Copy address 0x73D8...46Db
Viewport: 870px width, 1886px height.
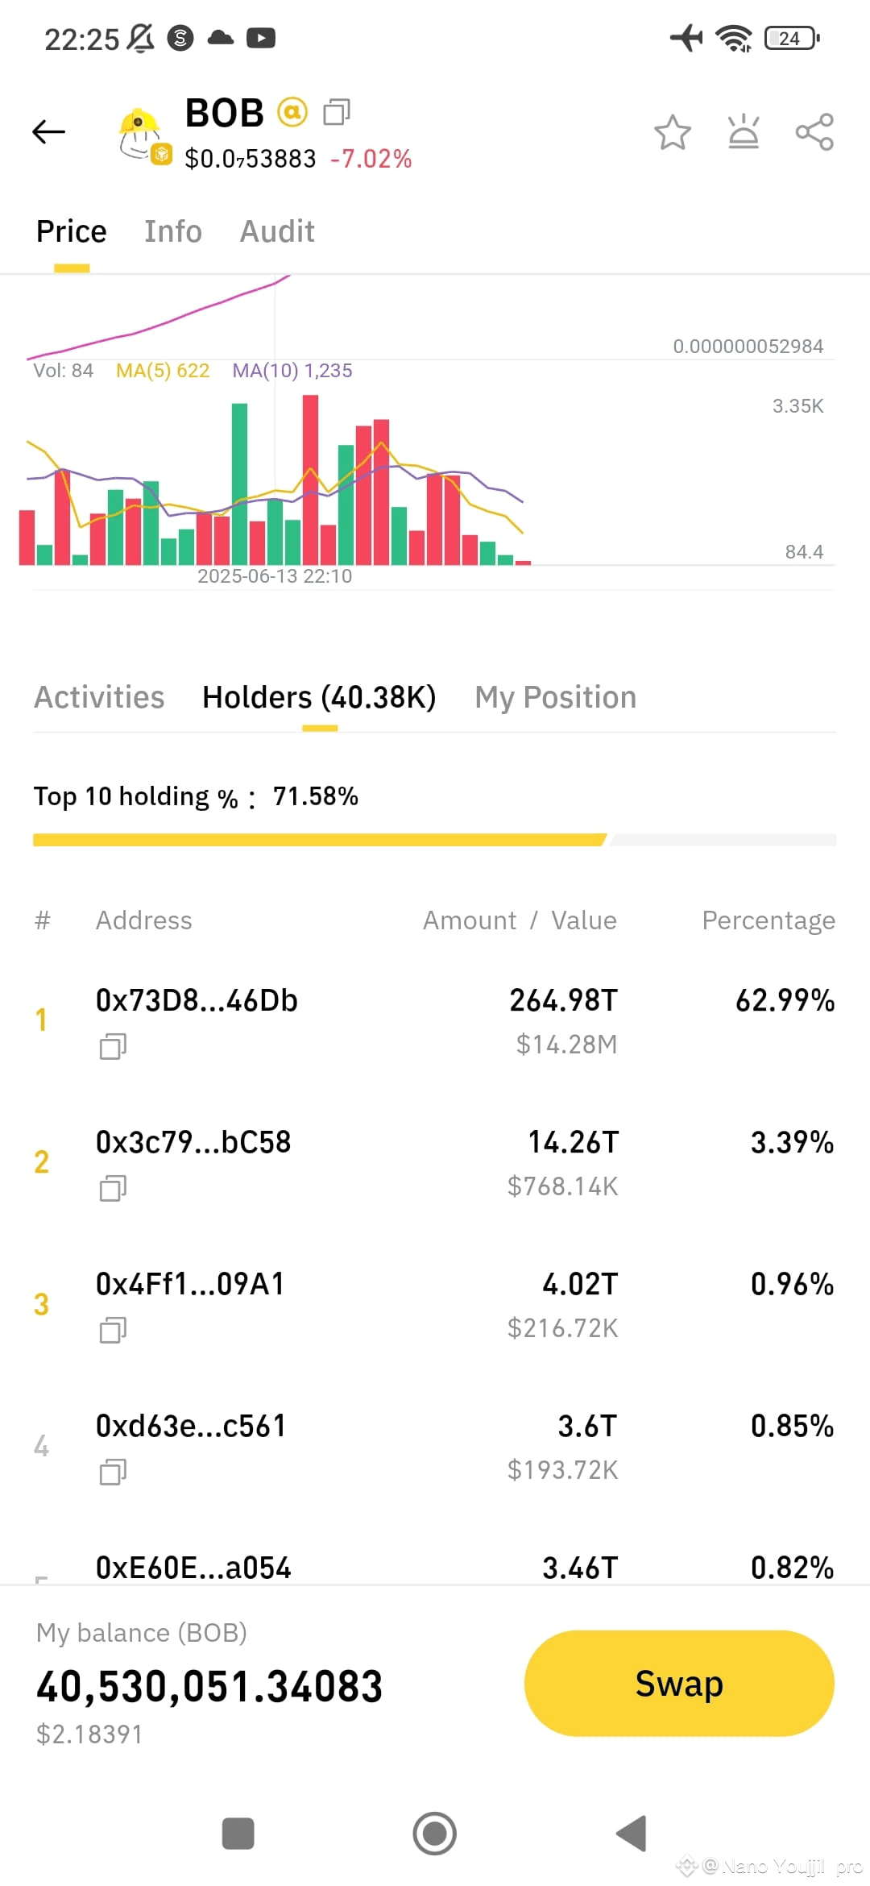(x=113, y=1046)
